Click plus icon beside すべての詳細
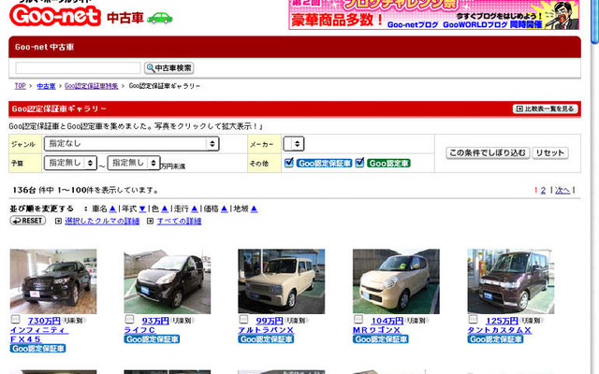The width and height of the screenshot is (599, 374). [150, 221]
